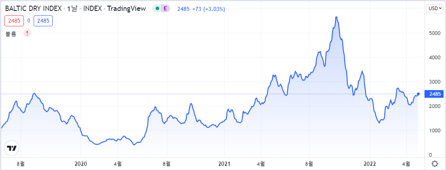446x170 pixels.
Task: Click the 2485 current price axis label
Action: [x=434, y=94]
